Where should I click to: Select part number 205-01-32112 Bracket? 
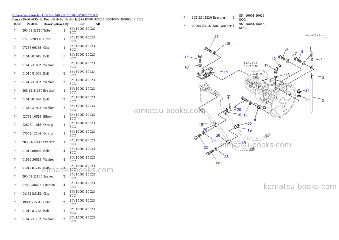coord(38,142)
